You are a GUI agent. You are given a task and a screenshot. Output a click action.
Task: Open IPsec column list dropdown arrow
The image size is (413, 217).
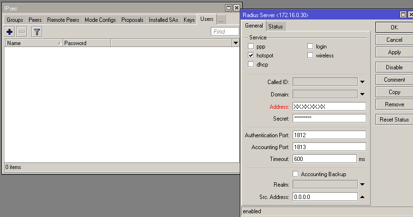pyautogui.click(x=236, y=43)
